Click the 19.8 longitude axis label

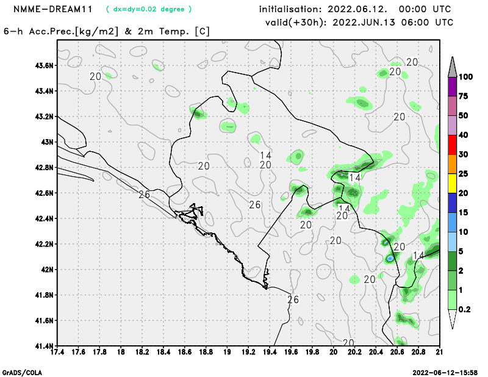pyautogui.click(x=312, y=352)
